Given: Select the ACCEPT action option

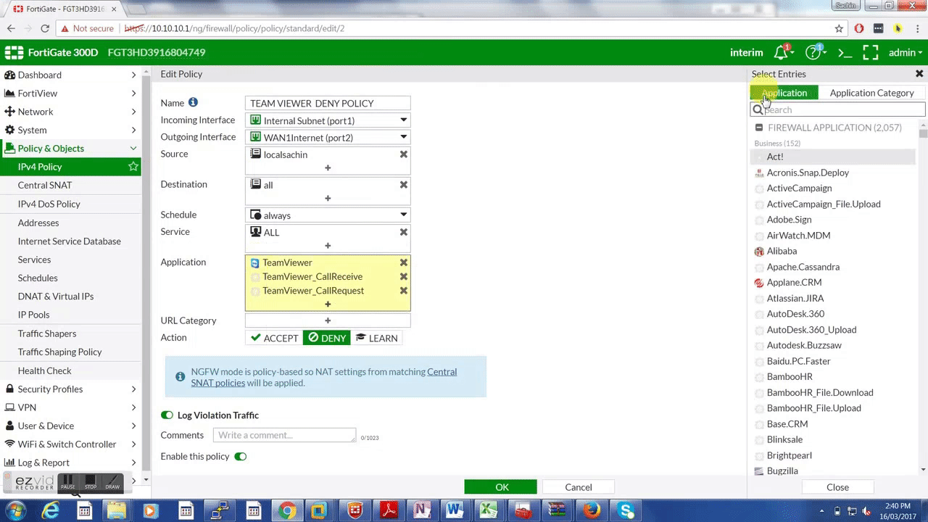Looking at the screenshot, I should point(274,338).
